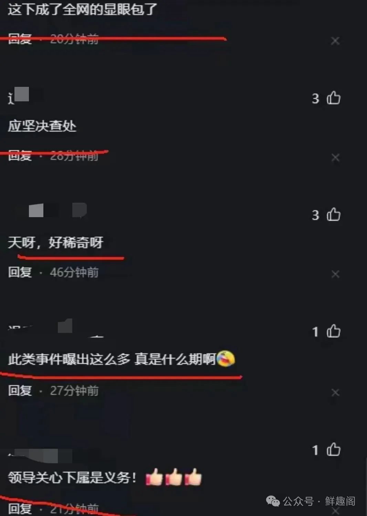Reply to the "这下成了全网的显眼包了" comment
The height and width of the screenshot is (516, 367).
(x=20, y=39)
